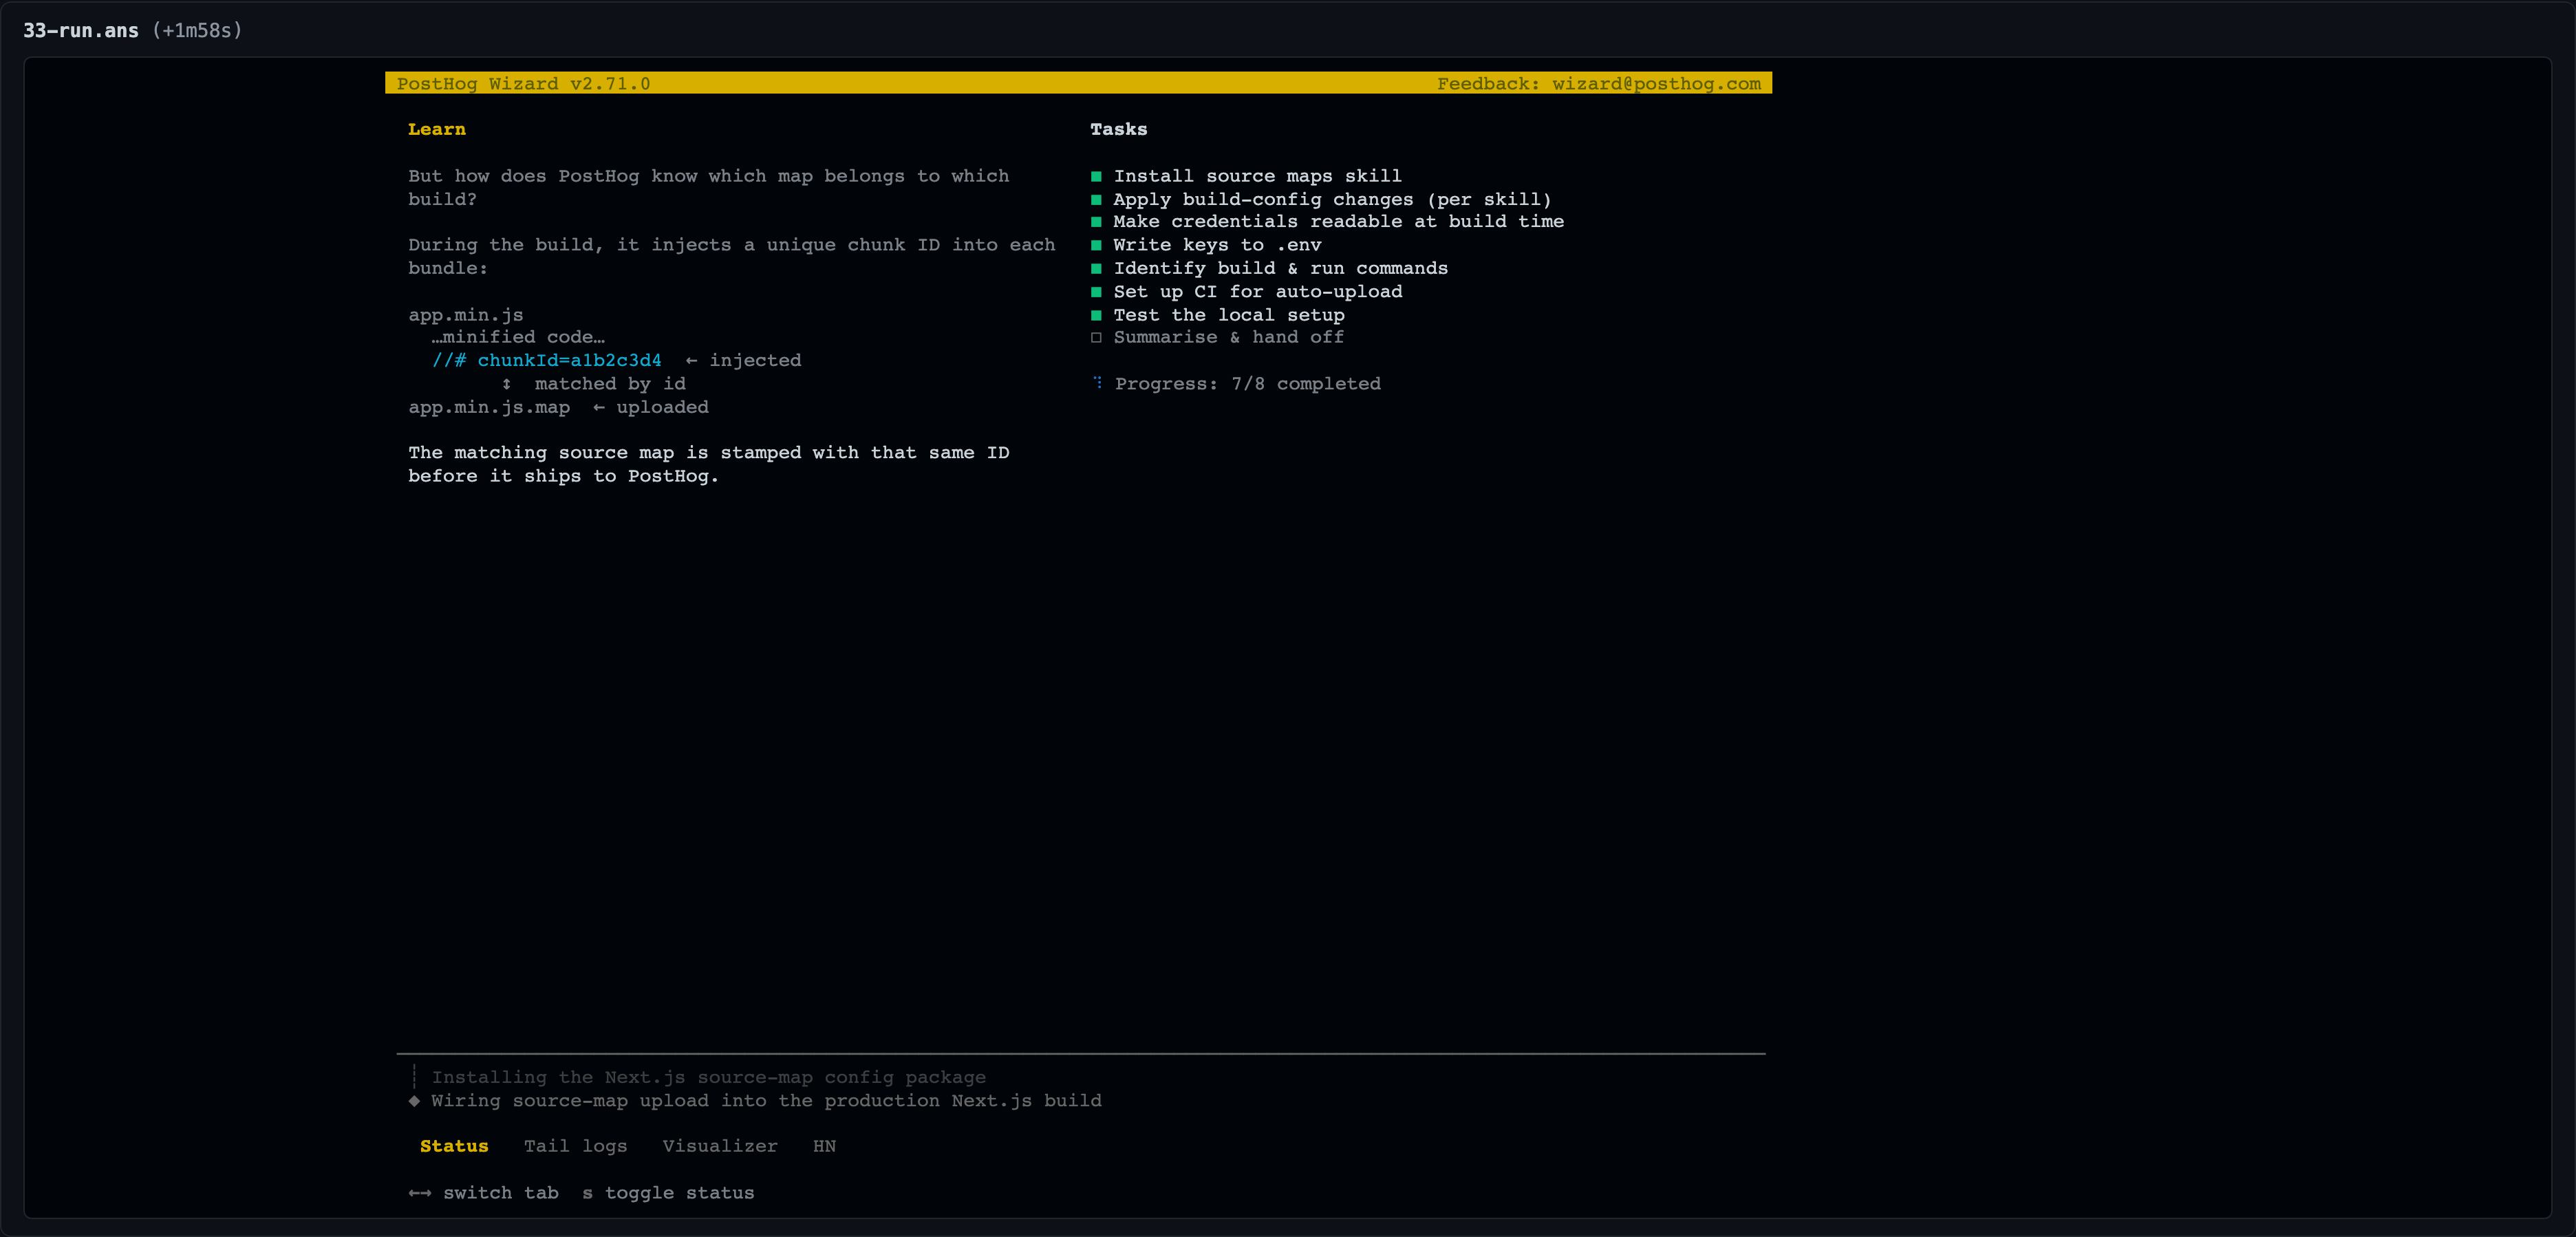Click the green square beside Set up CI for auto-upload

[x=1096, y=292]
